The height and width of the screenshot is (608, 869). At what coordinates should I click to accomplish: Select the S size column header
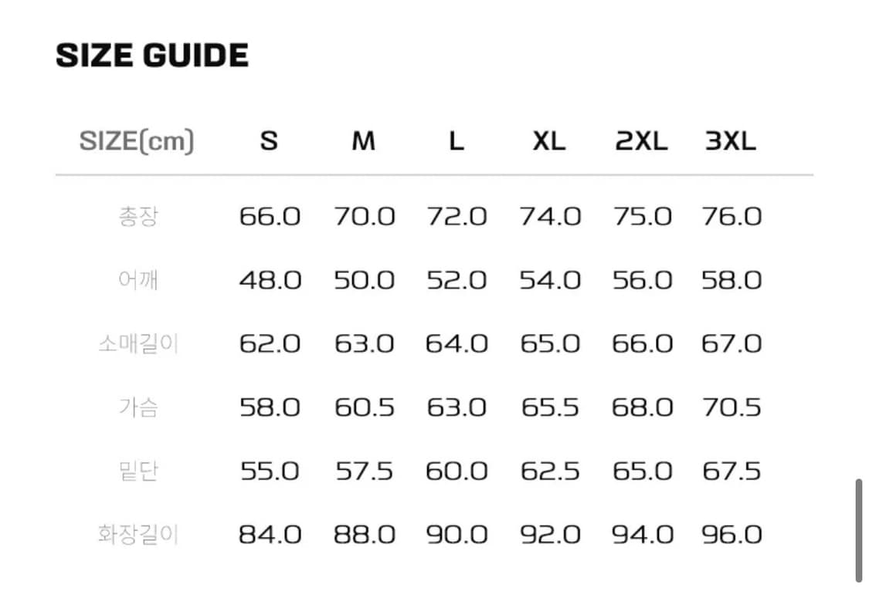(269, 141)
